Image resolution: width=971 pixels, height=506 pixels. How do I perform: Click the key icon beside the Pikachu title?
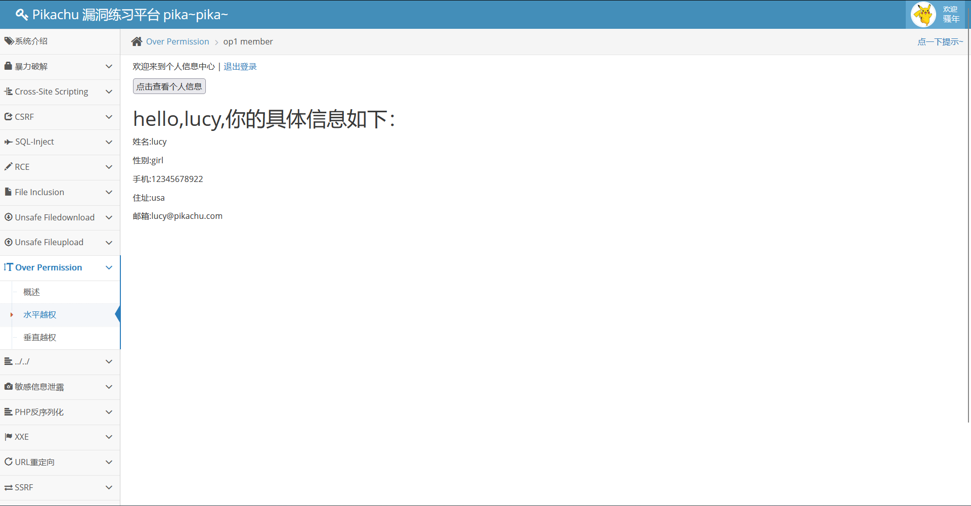pos(22,15)
